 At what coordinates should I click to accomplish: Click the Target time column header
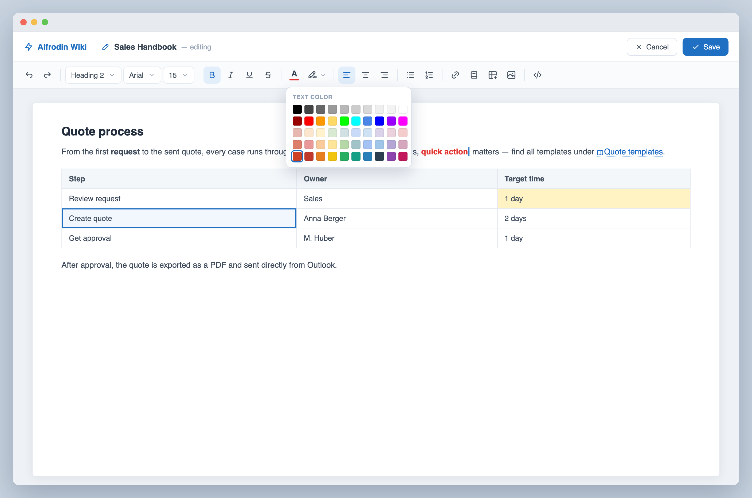[594, 179]
